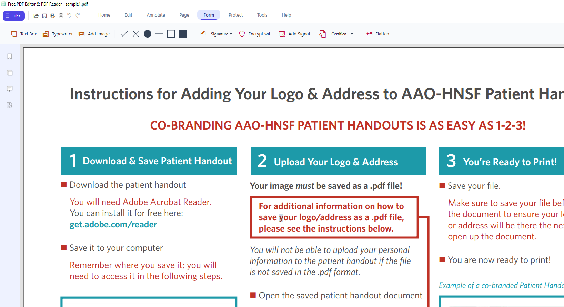Click the 'Save it to your computer' bullet
This screenshot has width=564, height=307.
pos(116,248)
